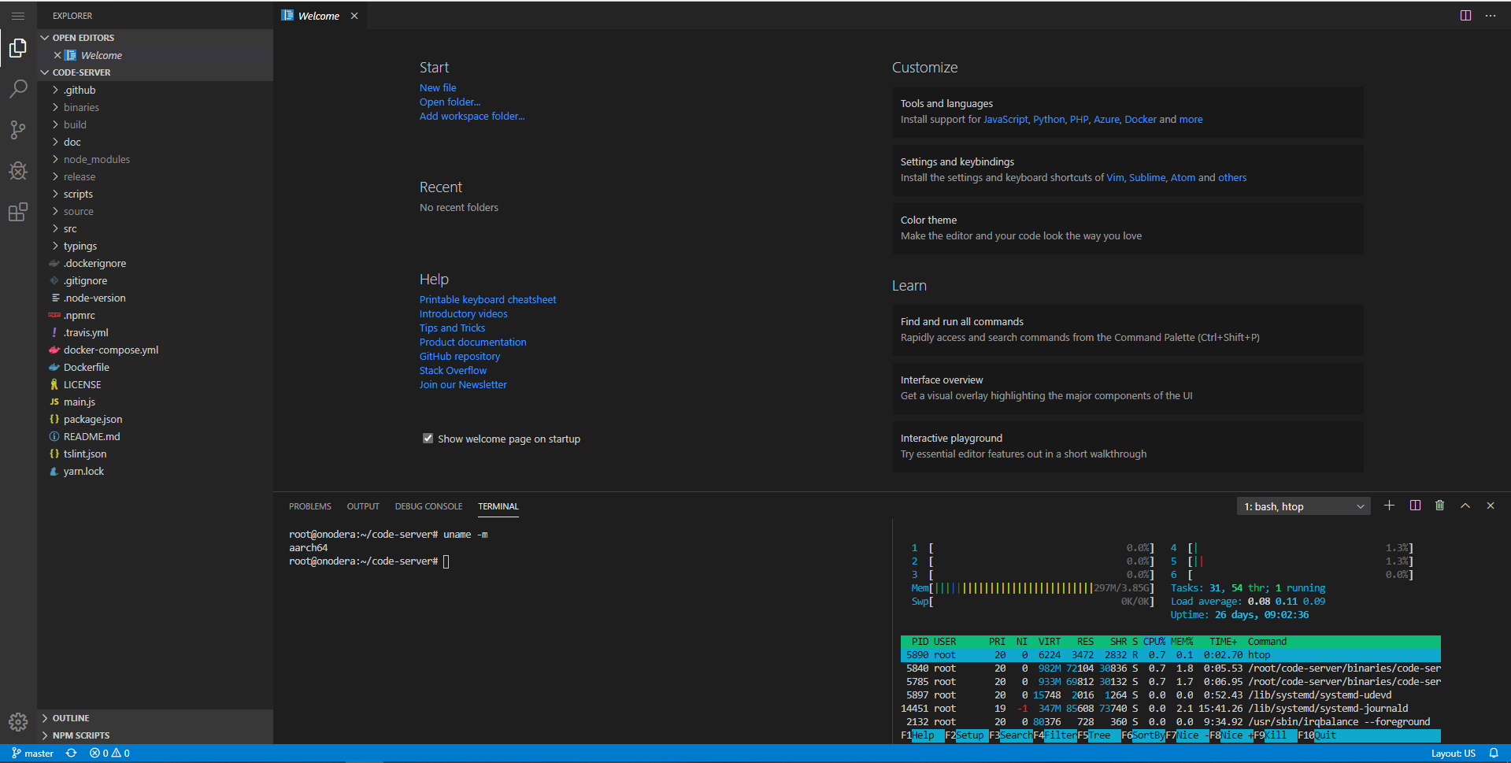
Task: Expand the src folder
Action: [x=154, y=229]
